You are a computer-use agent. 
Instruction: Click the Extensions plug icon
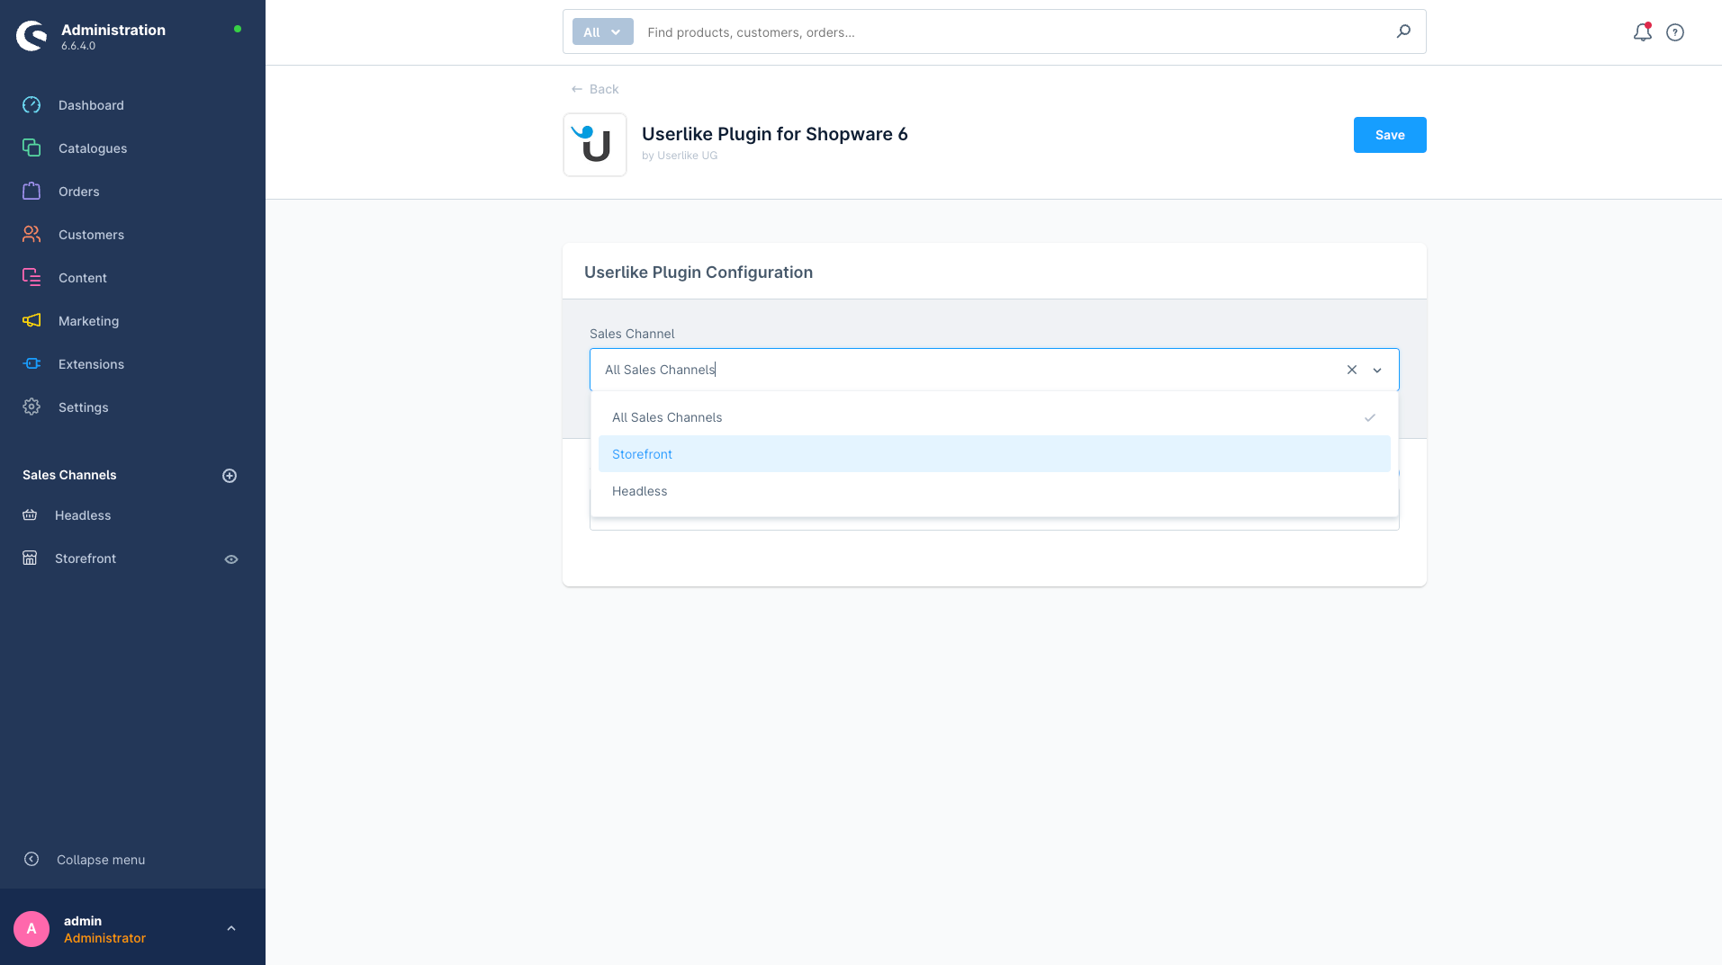pos(32,364)
